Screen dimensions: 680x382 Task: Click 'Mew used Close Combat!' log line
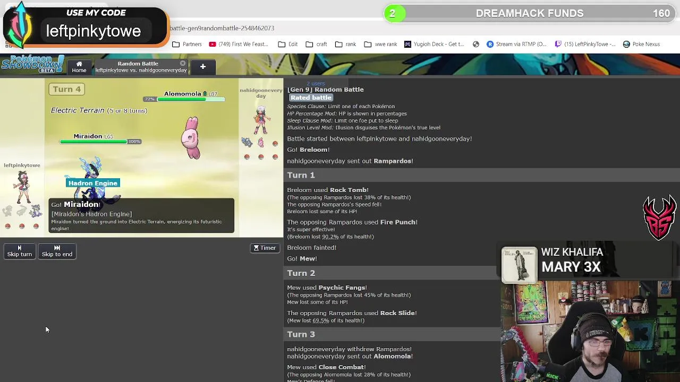[x=327, y=367]
